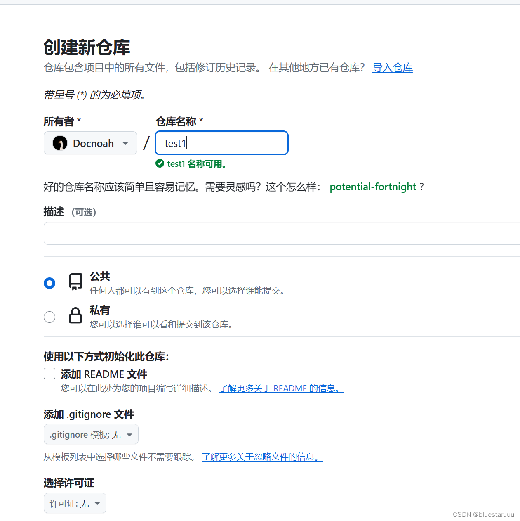Open the 许可证: 无 dropdown
Image resolution: width=520 pixels, height=521 pixels.
(x=75, y=503)
